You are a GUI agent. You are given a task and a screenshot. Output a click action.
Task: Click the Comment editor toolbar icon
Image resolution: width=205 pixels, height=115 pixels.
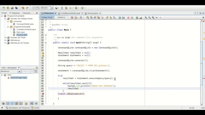tap(137, 18)
